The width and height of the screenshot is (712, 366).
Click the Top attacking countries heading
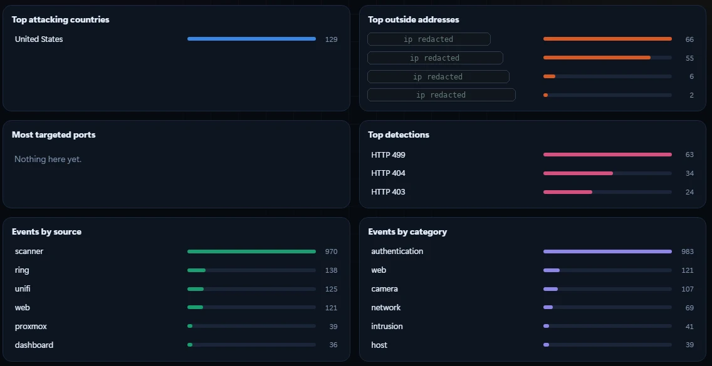click(x=60, y=19)
